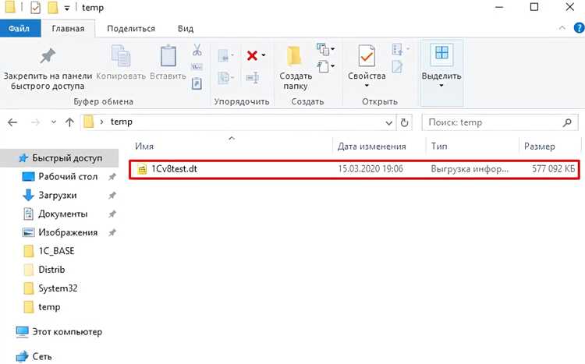Image resolution: width=585 pixels, height=364 pixels.
Task: Click the date 15.03.2020 19:06
Action: click(370, 169)
